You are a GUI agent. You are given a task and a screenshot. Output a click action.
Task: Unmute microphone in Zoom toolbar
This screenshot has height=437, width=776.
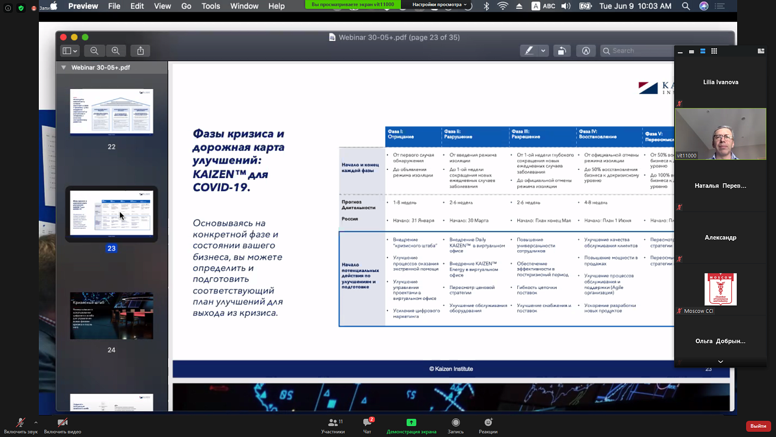point(21,426)
